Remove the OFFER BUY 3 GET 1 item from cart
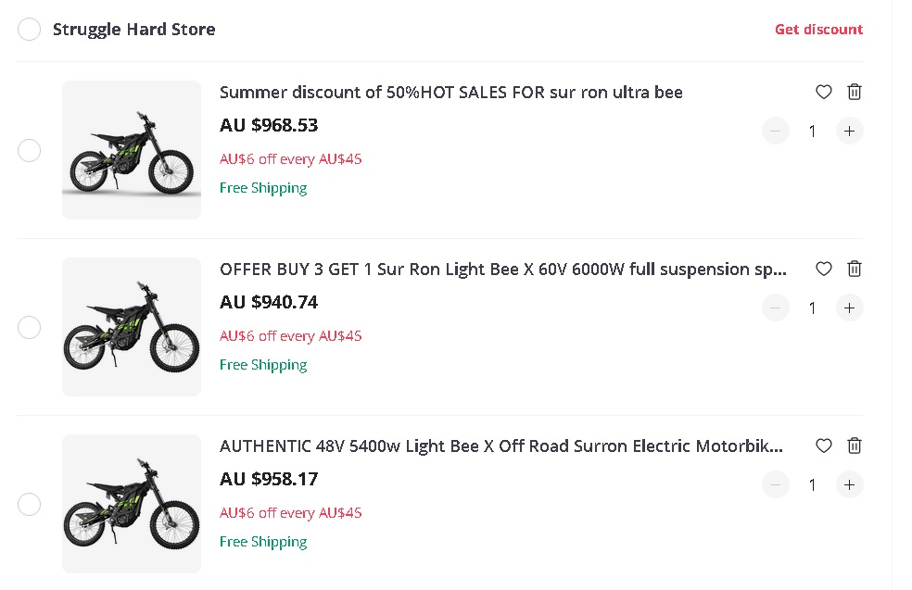 pyautogui.click(x=854, y=269)
